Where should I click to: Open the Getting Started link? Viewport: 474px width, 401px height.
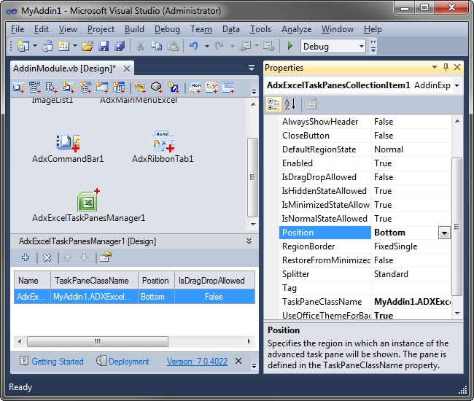click(58, 362)
